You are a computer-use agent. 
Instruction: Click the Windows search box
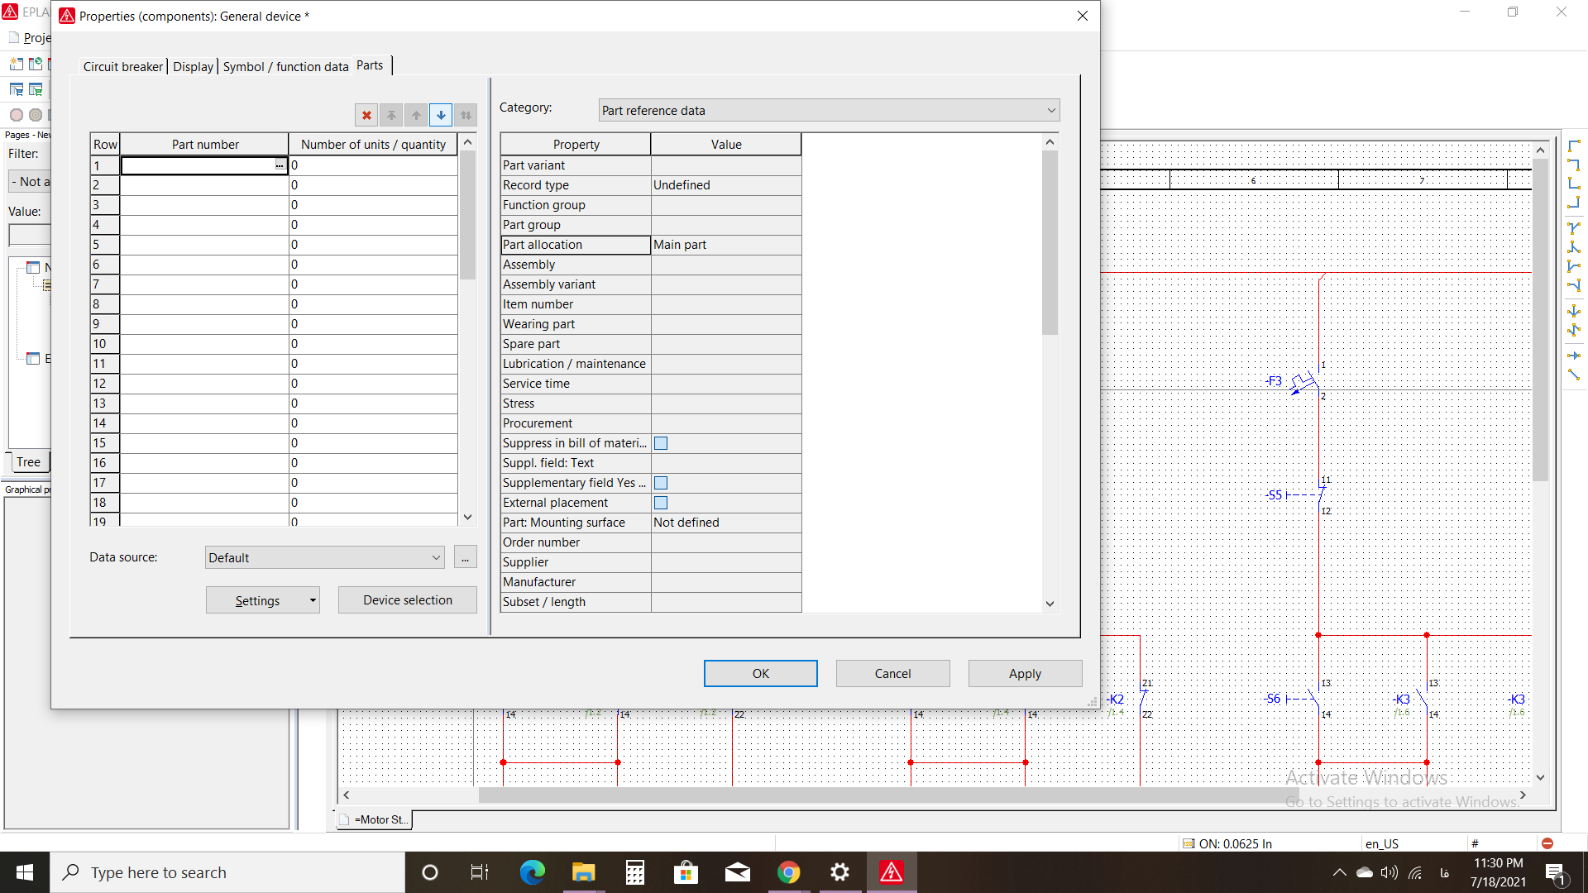227,872
